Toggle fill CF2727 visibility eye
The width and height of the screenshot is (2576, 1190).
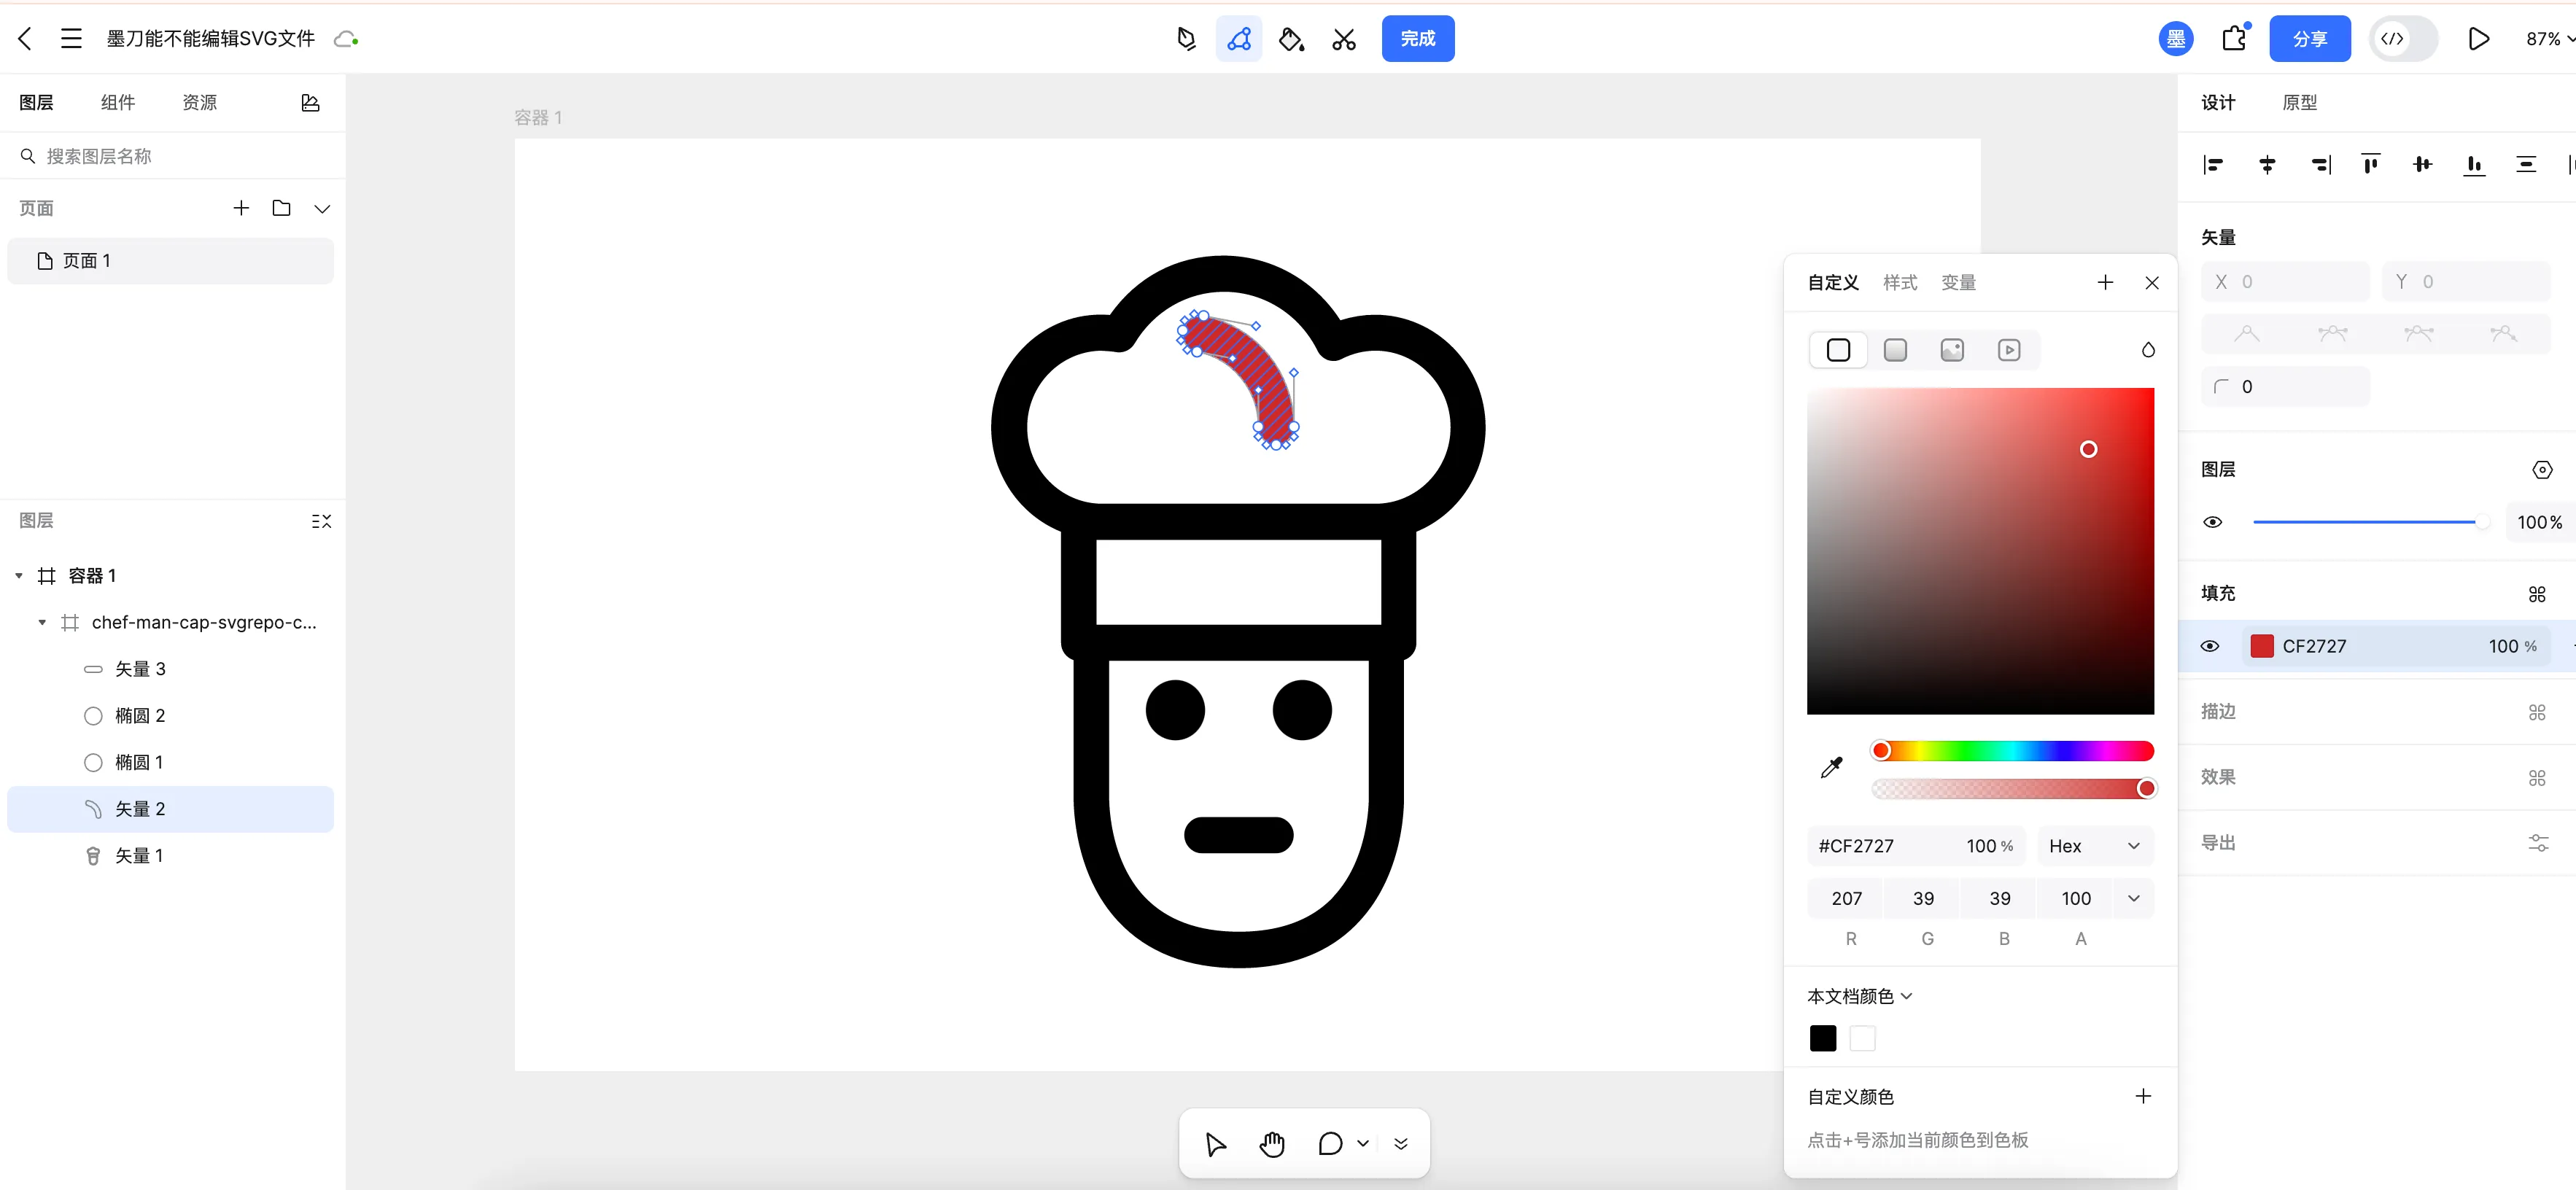[2210, 646]
